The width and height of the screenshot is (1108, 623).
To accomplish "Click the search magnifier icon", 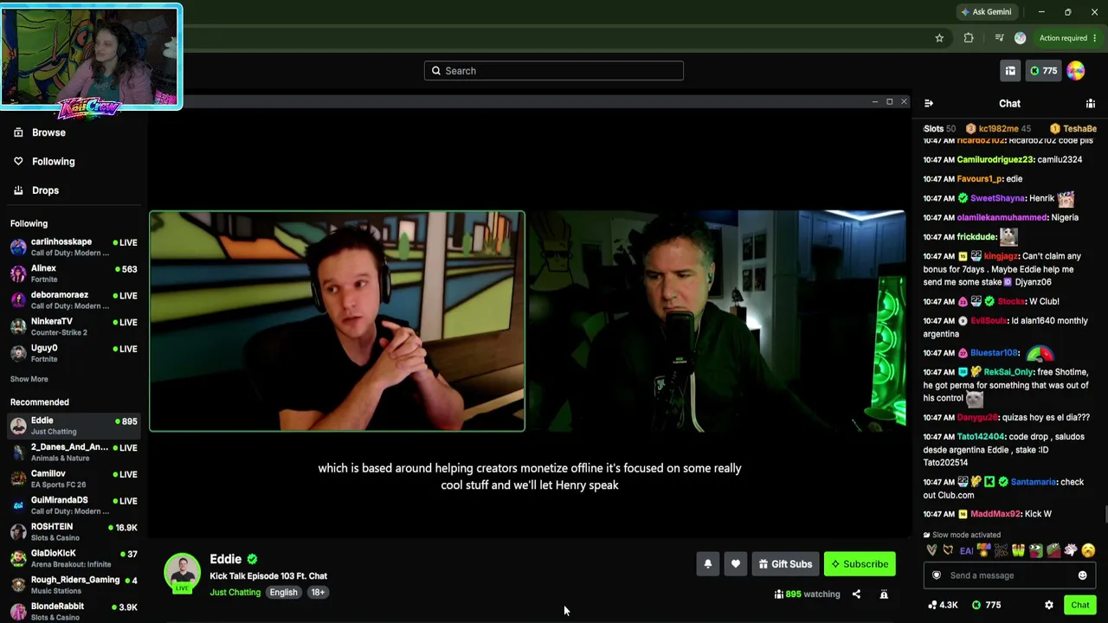I will pos(436,71).
